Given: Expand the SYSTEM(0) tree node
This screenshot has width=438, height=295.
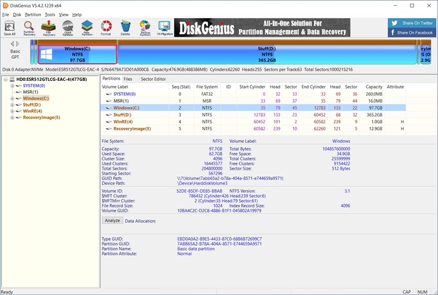Looking at the screenshot, I should pyautogui.click(x=13, y=86).
